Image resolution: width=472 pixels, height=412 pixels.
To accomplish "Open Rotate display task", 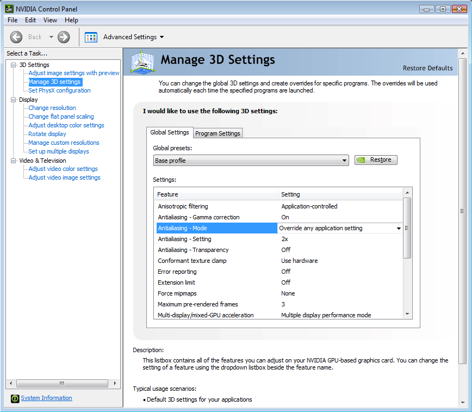I will tap(47, 134).
